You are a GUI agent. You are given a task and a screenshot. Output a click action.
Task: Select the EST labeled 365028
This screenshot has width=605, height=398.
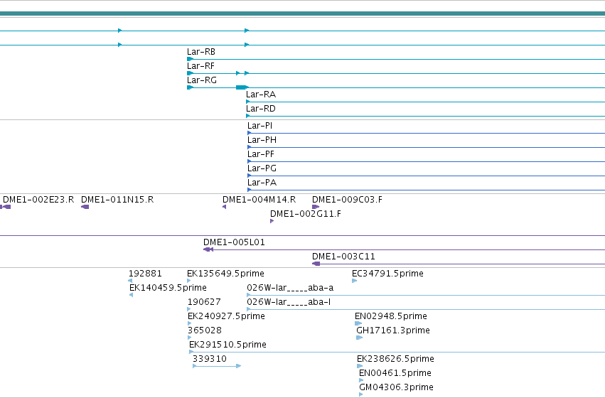[x=205, y=331]
